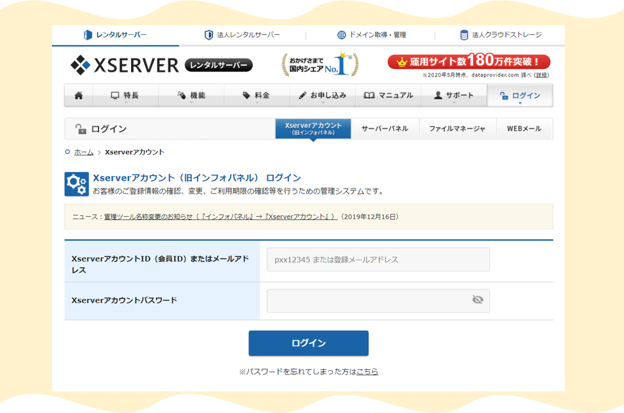This screenshot has width=624, height=413.
Task: Click the ホーム breadcrumb link
Action: point(84,152)
